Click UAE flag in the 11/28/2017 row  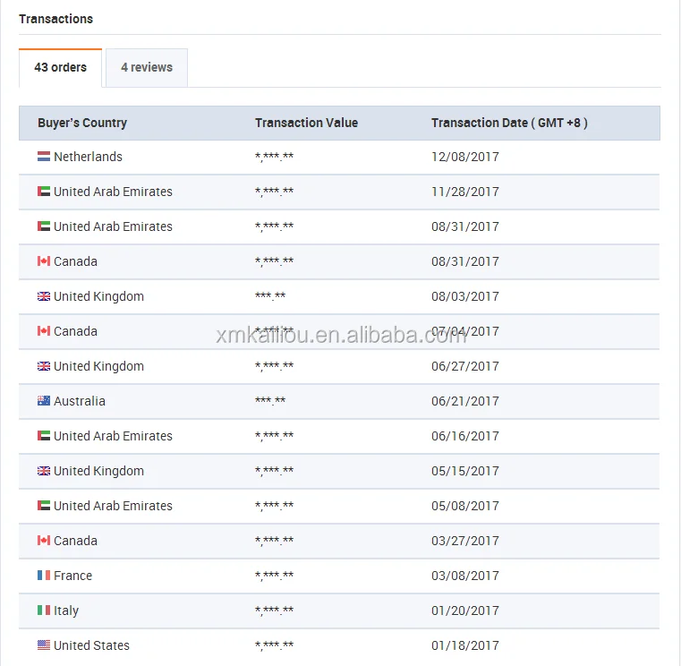point(44,192)
